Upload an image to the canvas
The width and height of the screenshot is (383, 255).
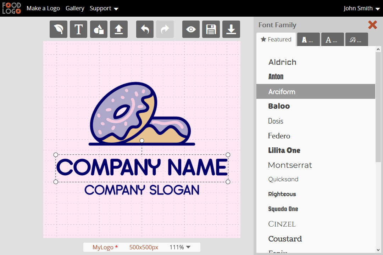(119, 29)
